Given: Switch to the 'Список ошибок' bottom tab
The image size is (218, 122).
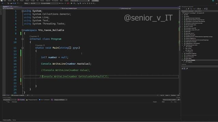Looking at the screenshot, I should point(7,120).
